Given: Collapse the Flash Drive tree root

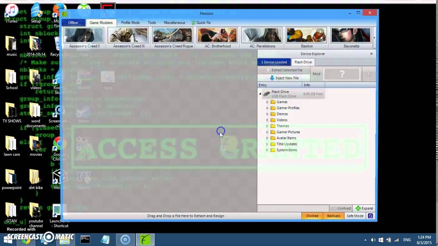Looking at the screenshot, I should tap(260, 94).
